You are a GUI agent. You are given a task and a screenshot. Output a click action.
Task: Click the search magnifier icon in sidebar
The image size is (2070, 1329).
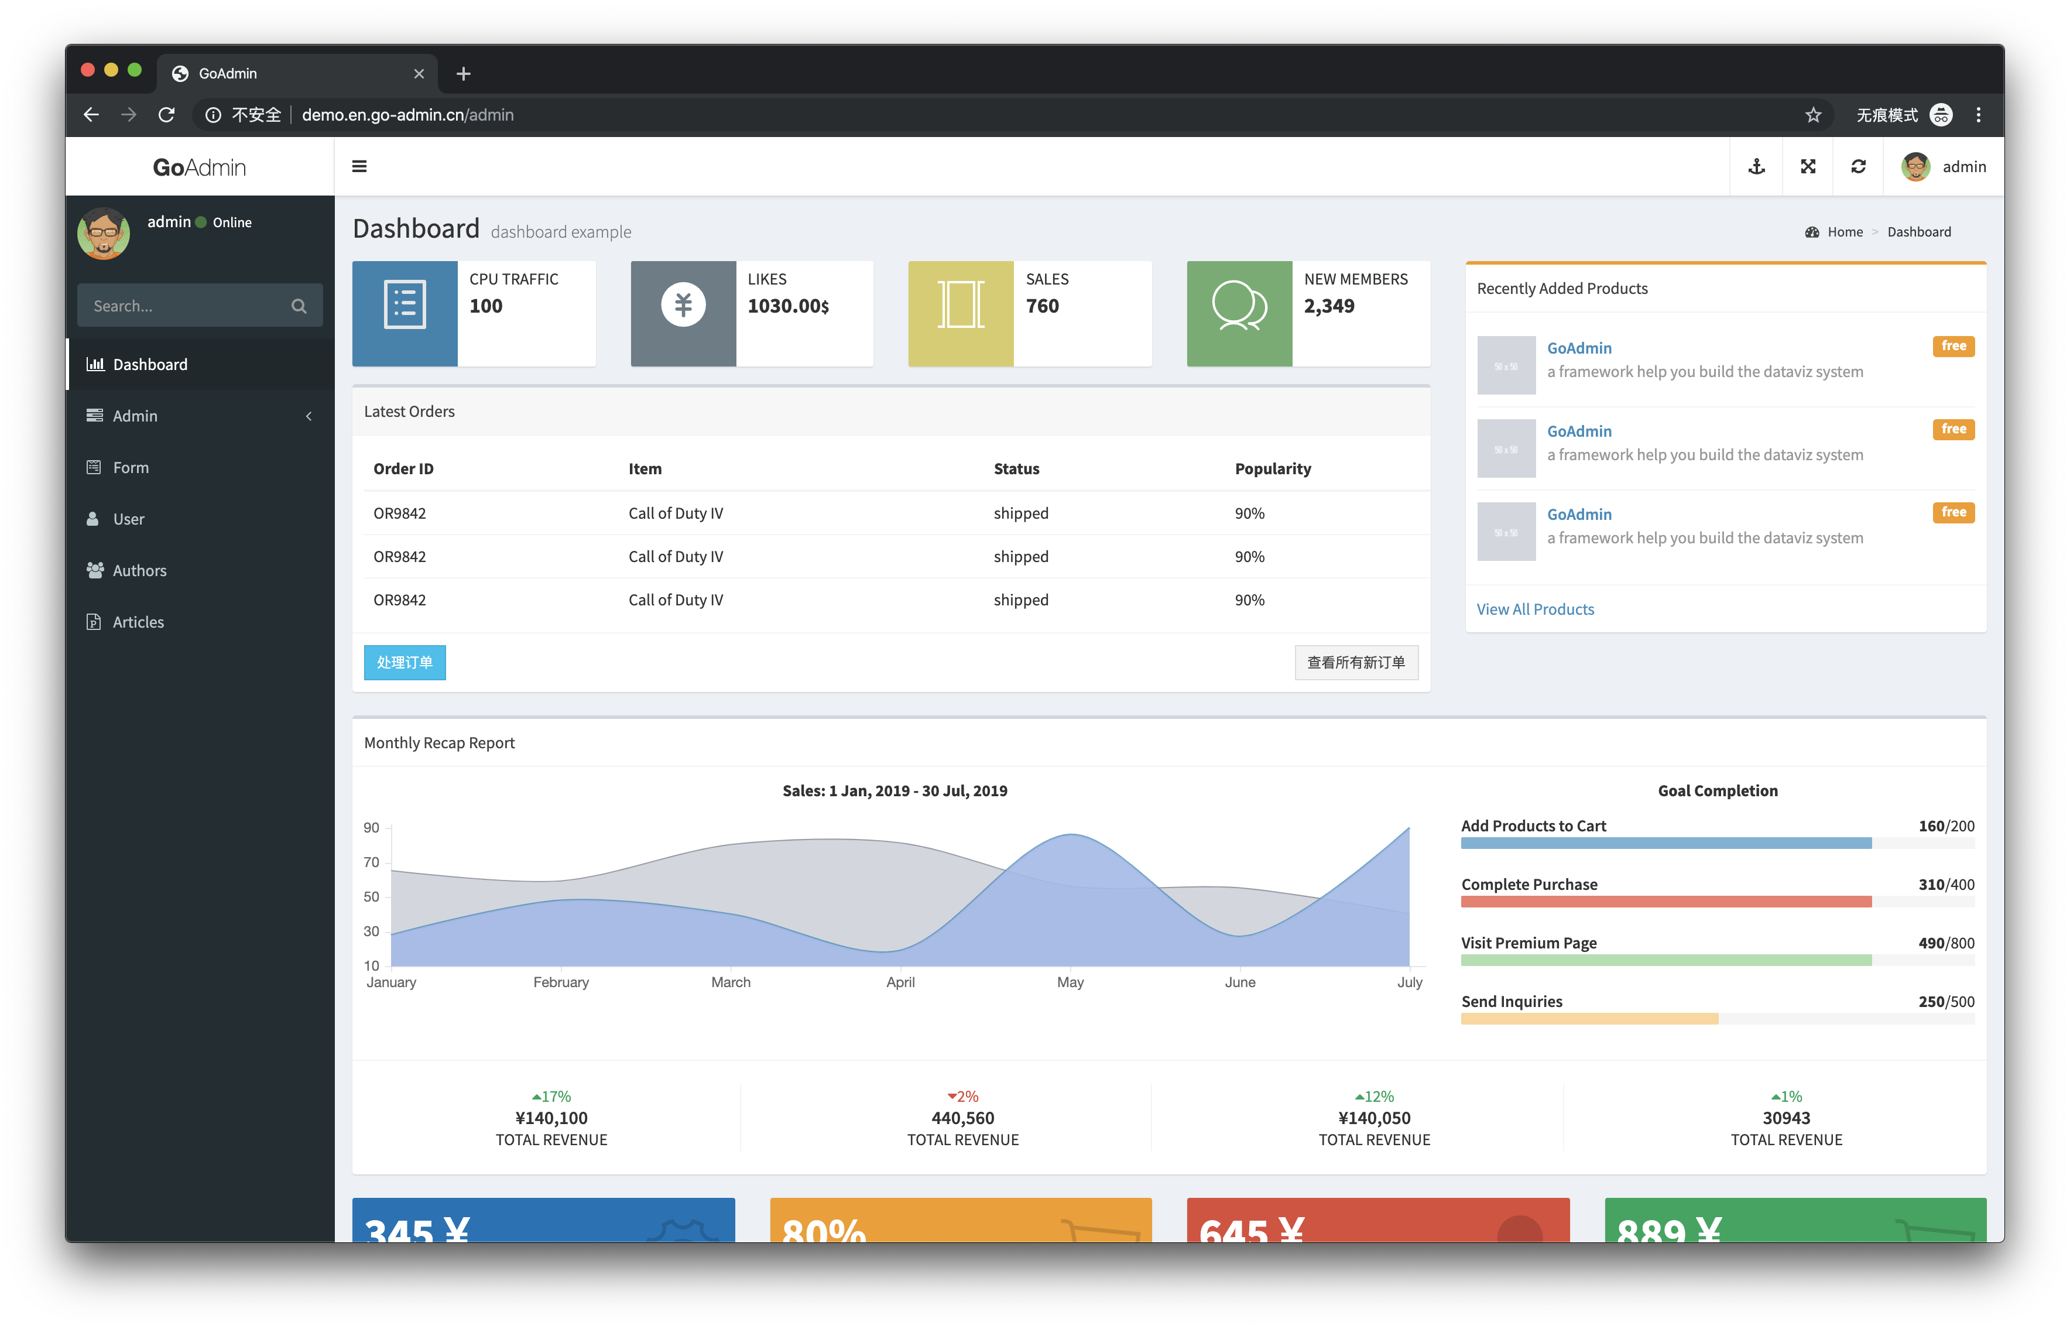[x=299, y=306]
